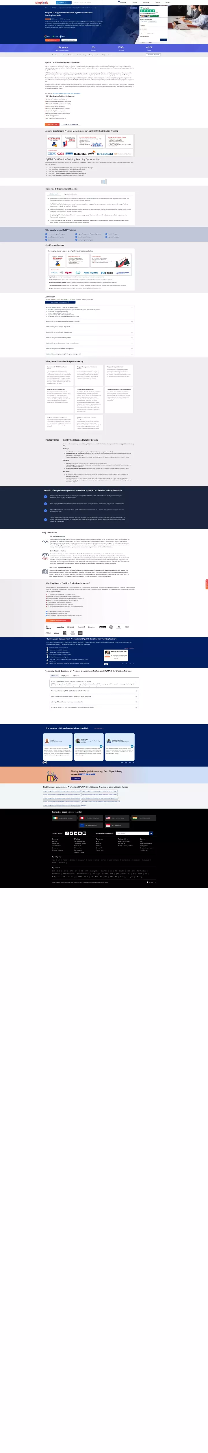The image size is (208, 1453).
Task: Go to Overview in the section navigation
Action: [x=55, y=55]
